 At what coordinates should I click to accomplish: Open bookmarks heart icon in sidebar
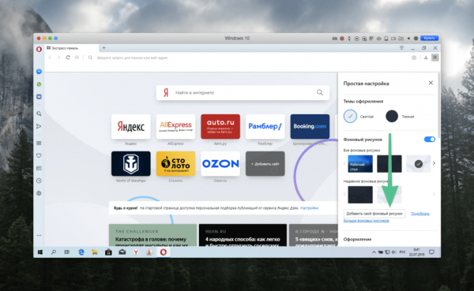(x=39, y=155)
